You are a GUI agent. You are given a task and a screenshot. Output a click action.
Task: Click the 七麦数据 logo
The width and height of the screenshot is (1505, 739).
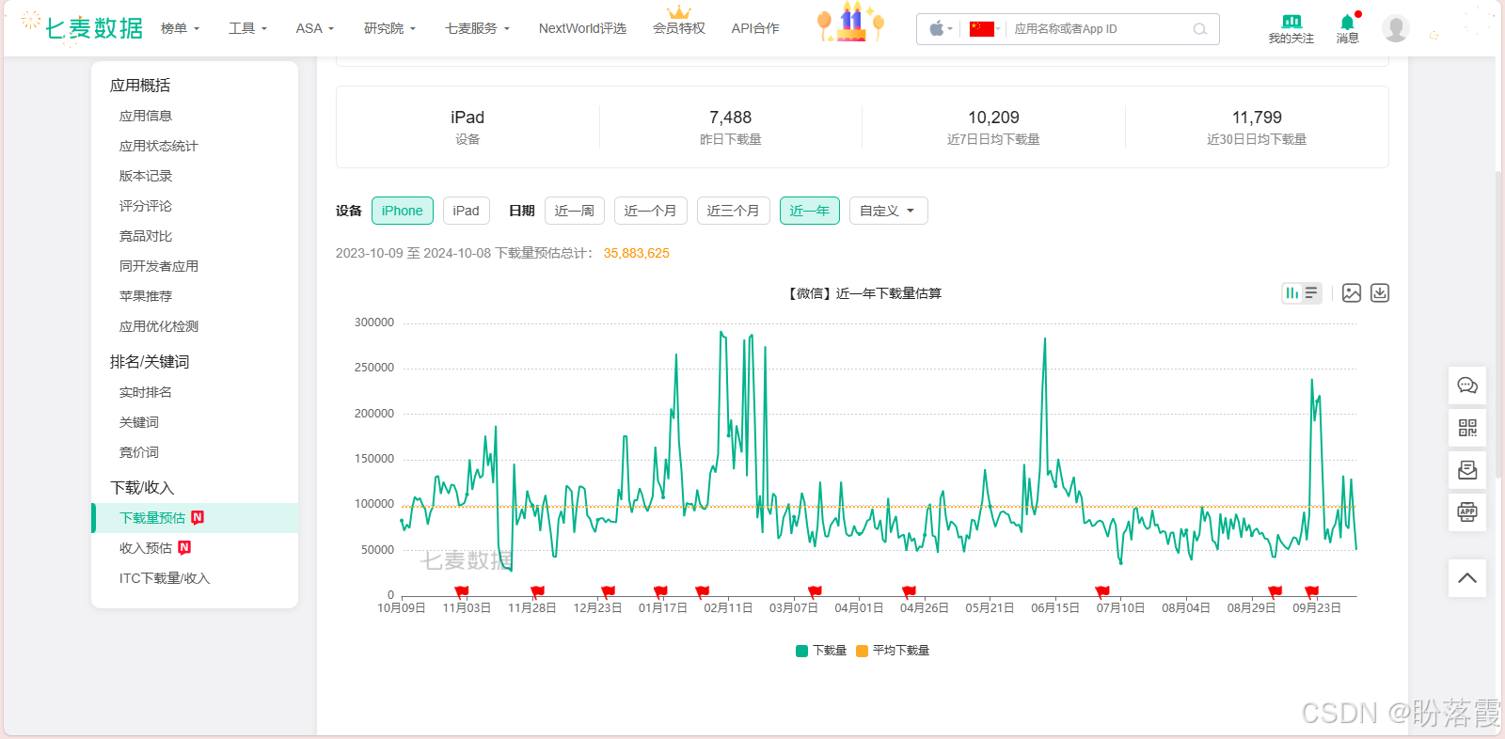pos(83,27)
